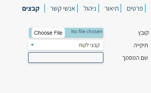The width and height of the screenshot is (151, 93).
Task: Go to the אנשי קשר tab
Action: (63, 9)
